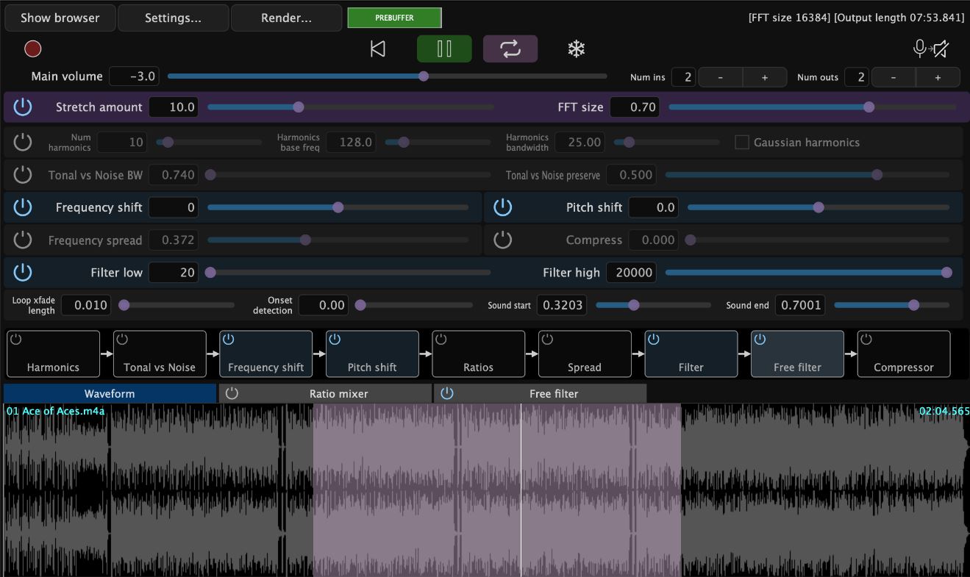Disable Pitch shift module in chain
970x577 pixels.
(x=335, y=340)
